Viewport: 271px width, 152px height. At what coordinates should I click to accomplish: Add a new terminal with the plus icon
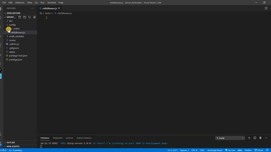(x=249, y=138)
